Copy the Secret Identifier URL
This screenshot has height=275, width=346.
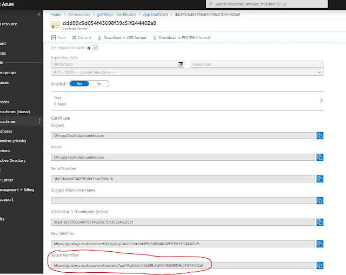(x=320, y=265)
